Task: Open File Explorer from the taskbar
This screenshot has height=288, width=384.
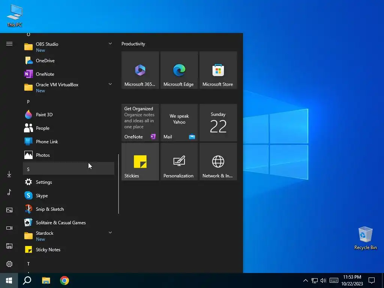Action: [x=46, y=280]
